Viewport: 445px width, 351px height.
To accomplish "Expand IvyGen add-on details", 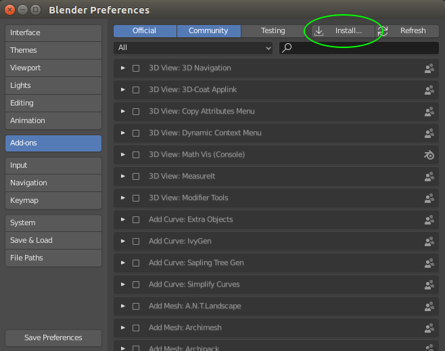I will pos(123,241).
